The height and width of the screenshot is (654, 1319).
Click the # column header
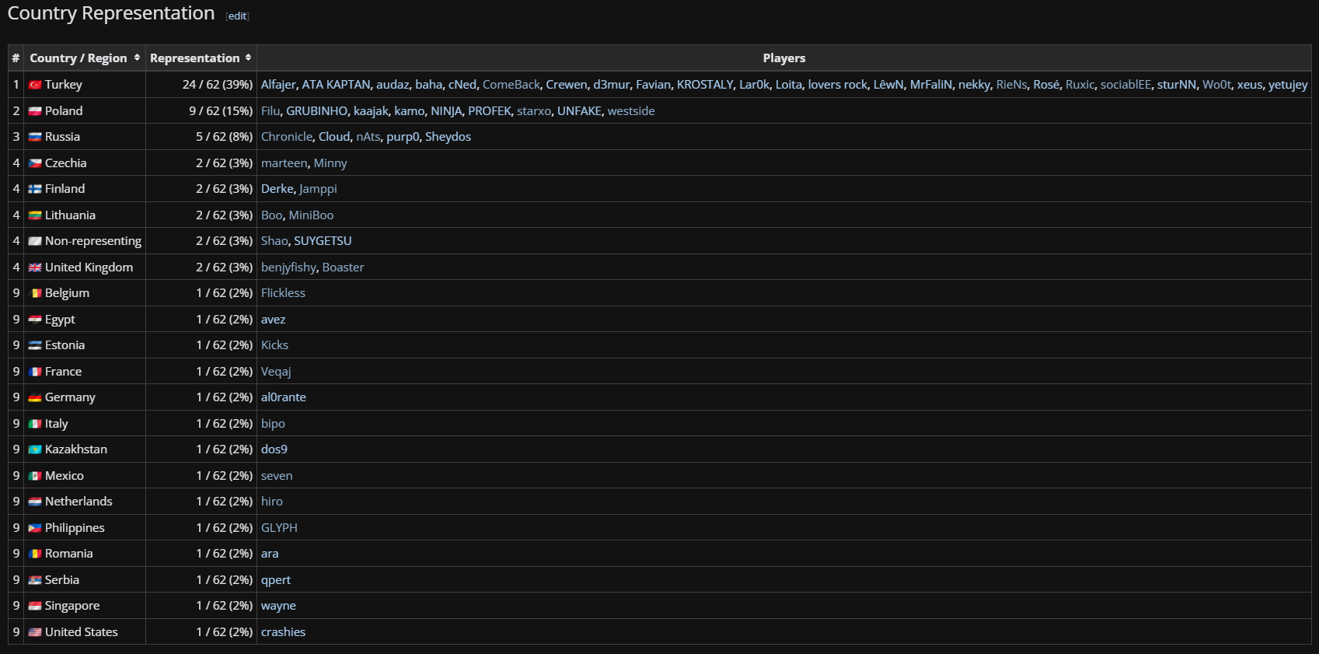point(16,58)
